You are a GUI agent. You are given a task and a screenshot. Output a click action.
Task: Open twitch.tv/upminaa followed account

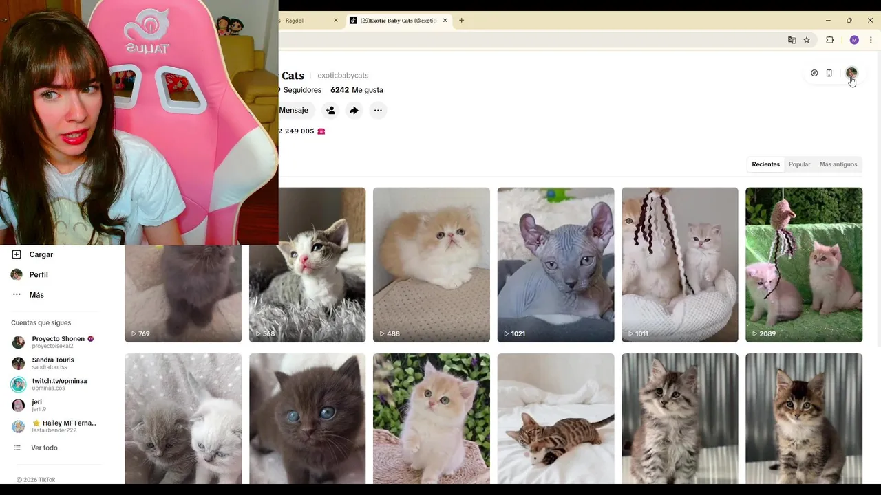(49, 384)
